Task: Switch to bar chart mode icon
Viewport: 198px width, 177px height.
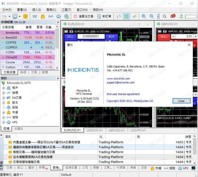Action: (118, 17)
